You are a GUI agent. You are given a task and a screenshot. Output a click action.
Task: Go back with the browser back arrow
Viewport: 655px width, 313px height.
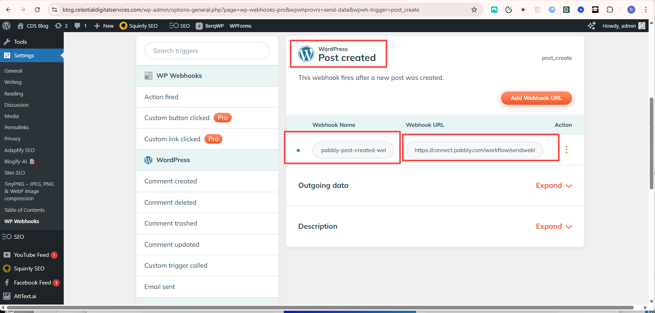8,10
